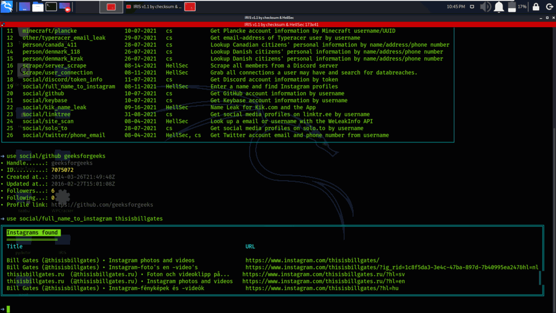Screen dimensions: 556x313
Task: Click the show desktop icon in panel
Action: pos(24,7)
